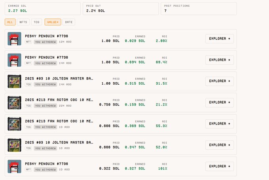Click the 2.89% ROI value
The image size is (269, 180).
click(x=161, y=41)
